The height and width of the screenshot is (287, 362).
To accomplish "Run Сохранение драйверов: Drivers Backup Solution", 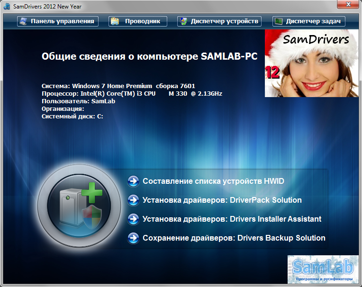I will [x=234, y=238].
